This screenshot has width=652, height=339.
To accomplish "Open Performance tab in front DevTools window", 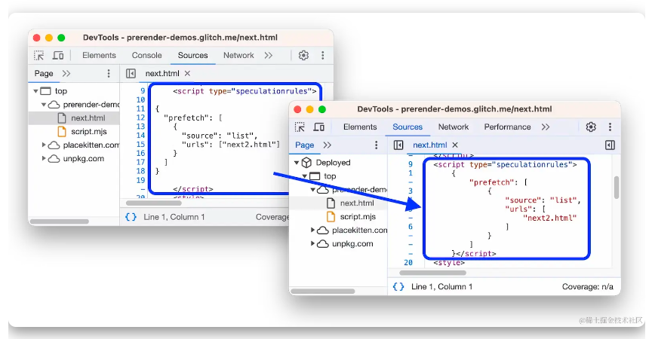I will click(x=507, y=127).
